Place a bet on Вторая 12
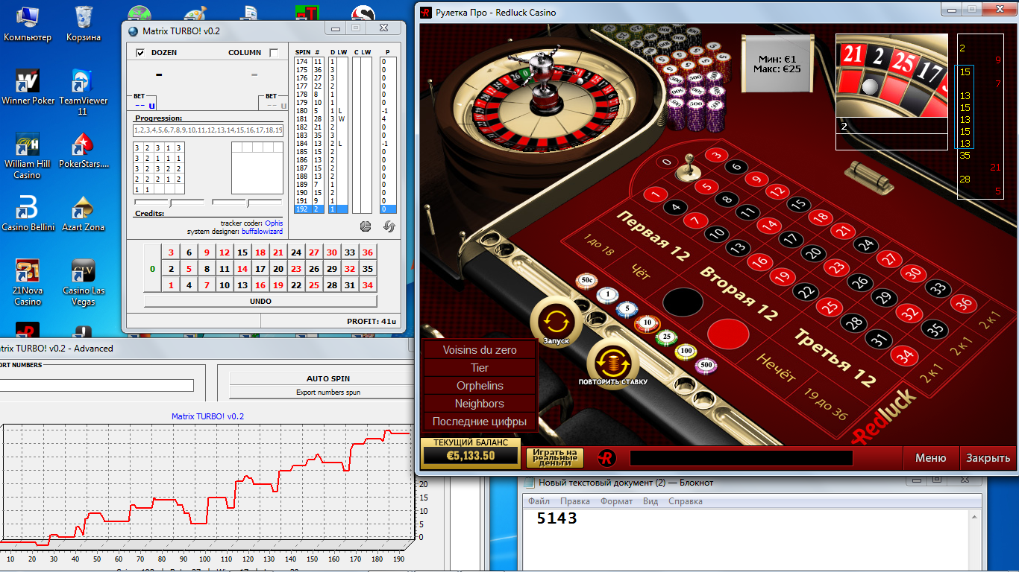1019x572 pixels. pos(739,292)
